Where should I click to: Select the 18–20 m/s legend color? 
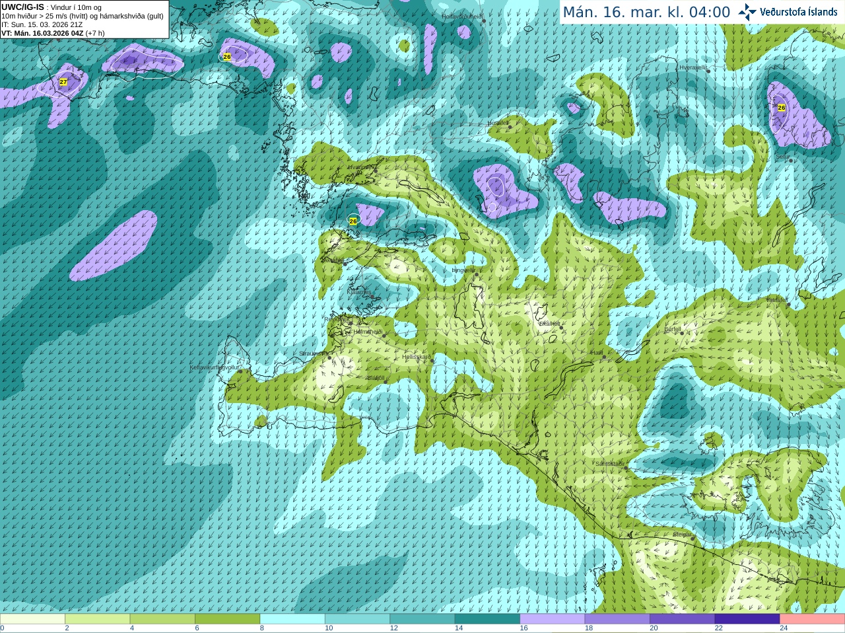point(617,619)
